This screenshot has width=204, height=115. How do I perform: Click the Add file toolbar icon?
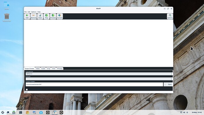click(27, 16)
